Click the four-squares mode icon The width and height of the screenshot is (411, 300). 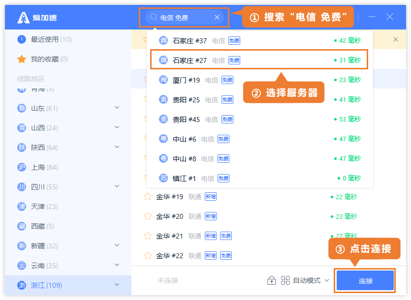tap(285, 280)
